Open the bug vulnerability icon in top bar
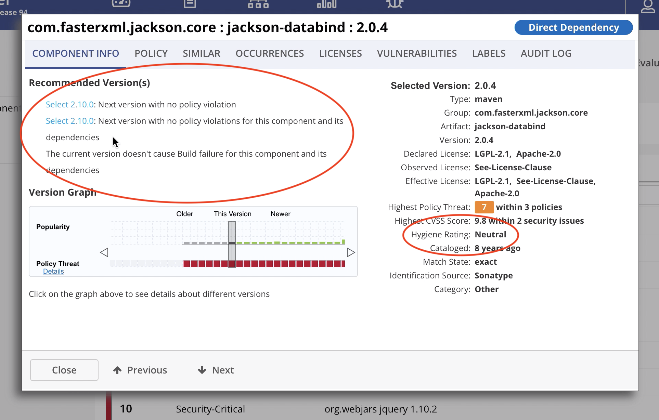 [395, 4]
